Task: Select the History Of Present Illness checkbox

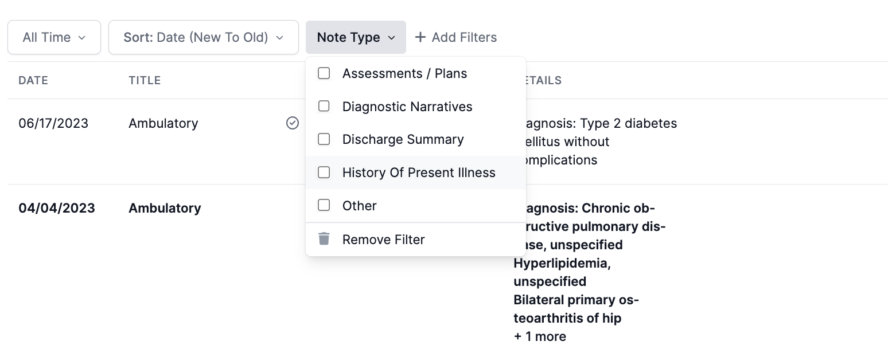Action: click(x=324, y=172)
